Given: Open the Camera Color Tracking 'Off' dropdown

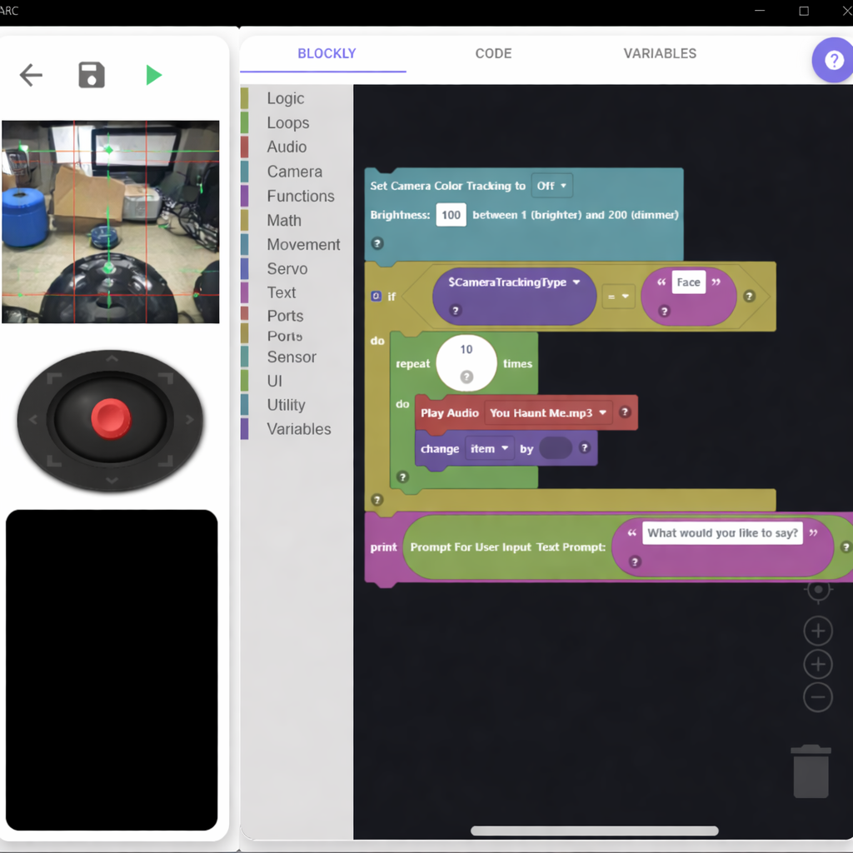Looking at the screenshot, I should tap(552, 186).
